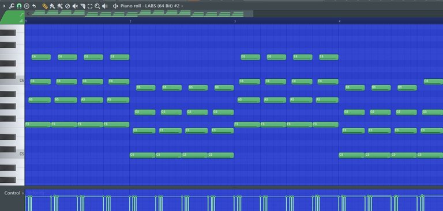Jump to bar 3 on timeline
443x211 pixels.
point(235,21)
